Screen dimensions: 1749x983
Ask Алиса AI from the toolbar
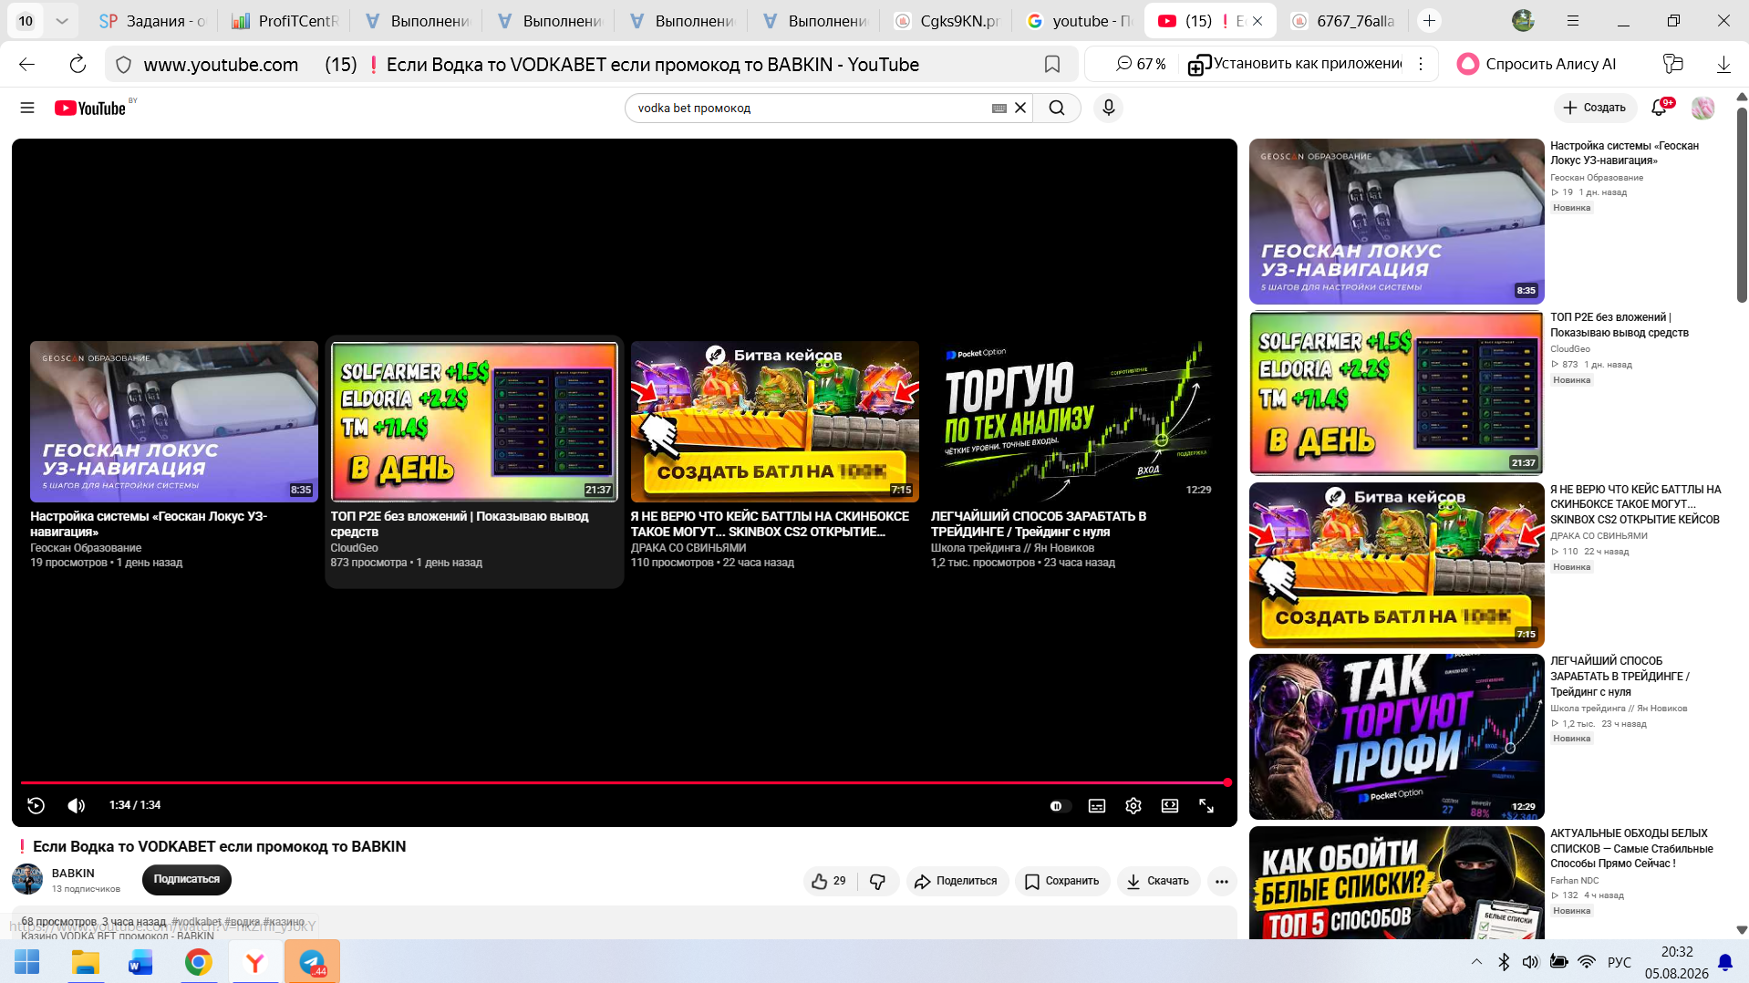click(x=1537, y=64)
